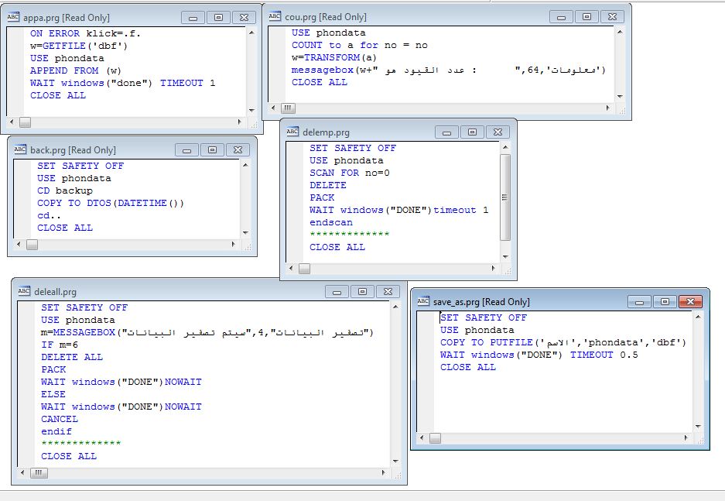The image size is (725, 501).
Task: Click up scroll arrow in cou.prg window
Action: (x=620, y=32)
